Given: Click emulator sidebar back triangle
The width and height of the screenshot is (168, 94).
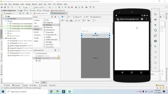Looking at the screenshot, I should (155, 52).
